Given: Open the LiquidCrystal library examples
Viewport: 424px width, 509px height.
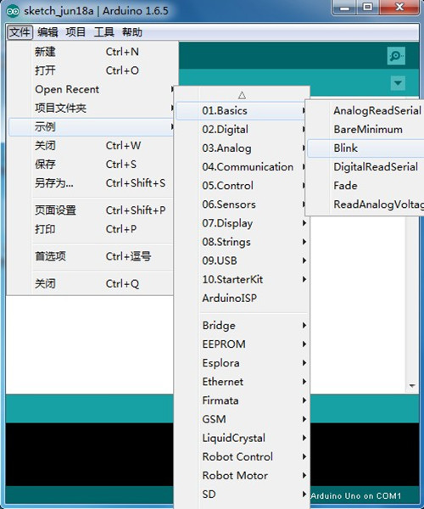Looking at the screenshot, I should 242,438.
